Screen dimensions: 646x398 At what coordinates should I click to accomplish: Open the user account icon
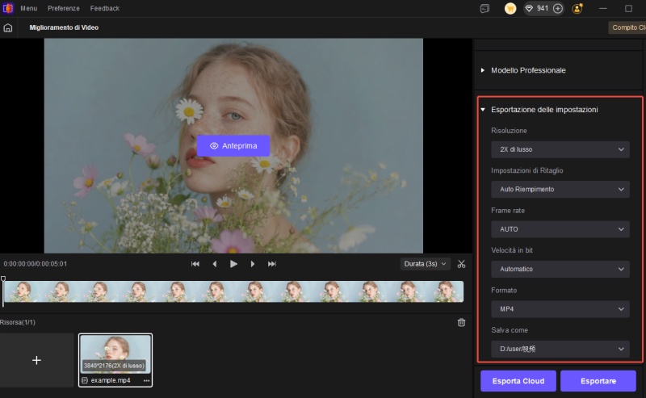point(577,8)
